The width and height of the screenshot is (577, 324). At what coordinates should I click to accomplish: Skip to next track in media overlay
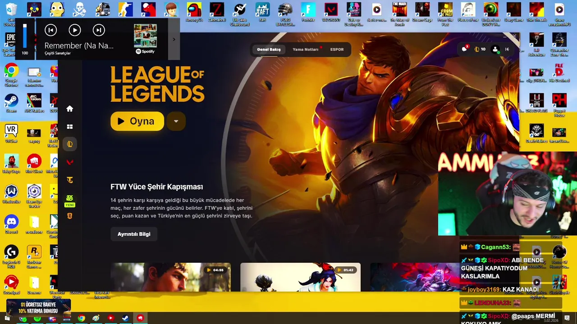point(99,30)
